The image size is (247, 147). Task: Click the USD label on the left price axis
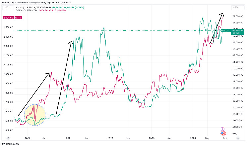coord(6,7)
